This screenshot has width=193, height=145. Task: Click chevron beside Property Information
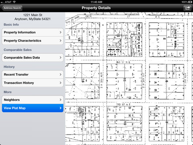coord(60,32)
